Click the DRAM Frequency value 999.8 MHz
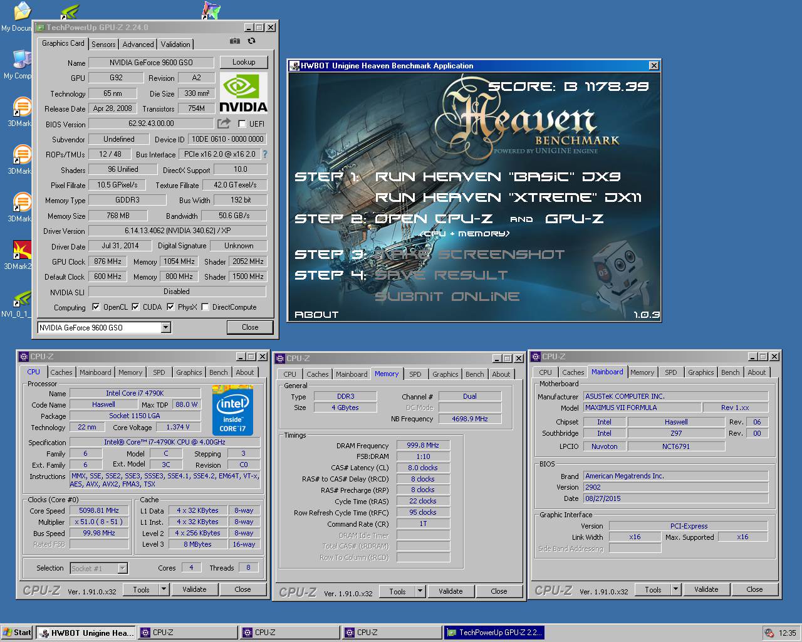 (x=423, y=446)
